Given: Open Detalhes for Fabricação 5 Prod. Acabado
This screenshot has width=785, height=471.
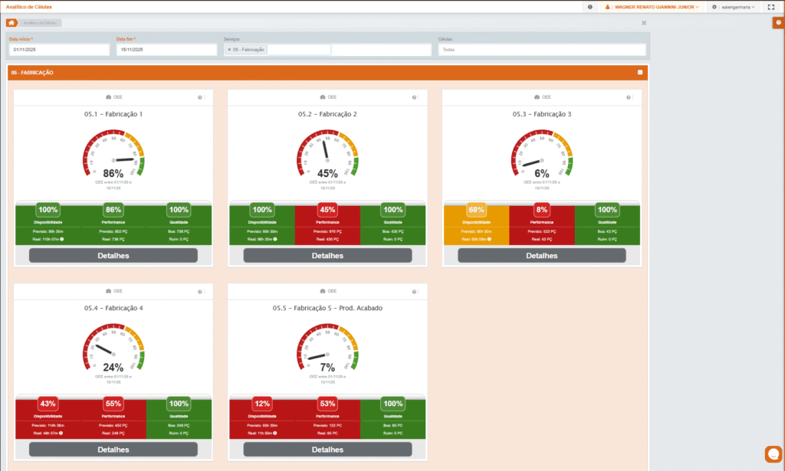Looking at the screenshot, I should (x=327, y=450).
